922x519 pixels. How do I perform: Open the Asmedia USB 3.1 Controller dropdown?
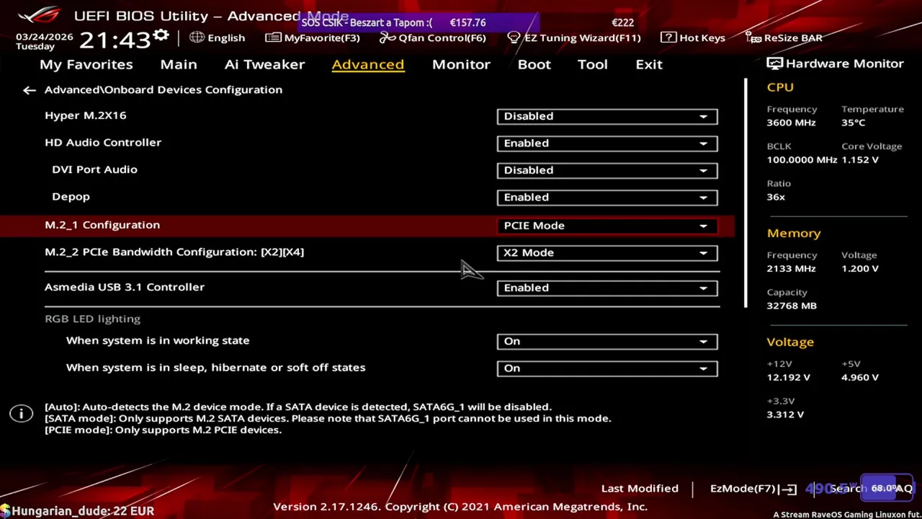click(x=607, y=288)
